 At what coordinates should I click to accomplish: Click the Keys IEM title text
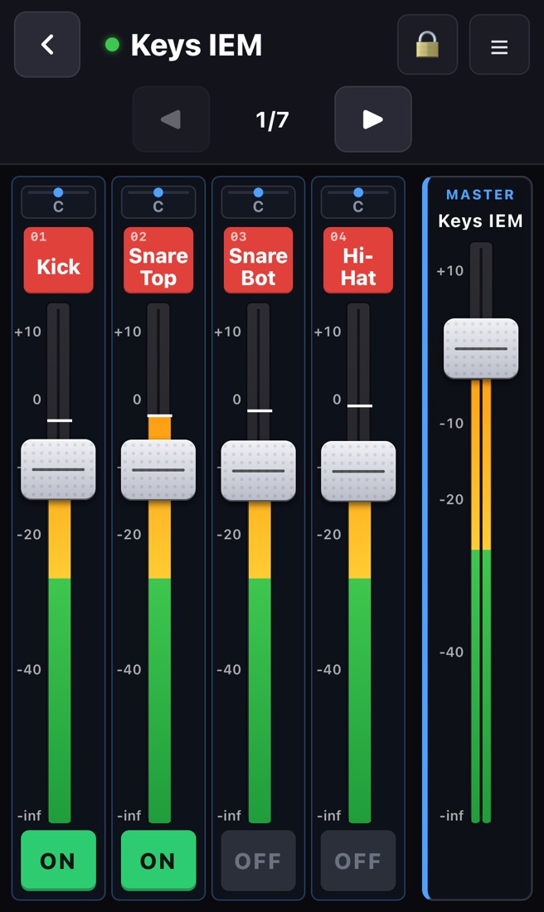point(196,46)
